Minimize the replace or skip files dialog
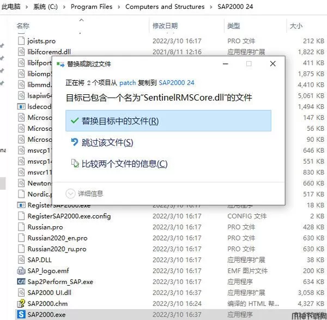Viewport: 327px width, 320px height. tap(226, 64)
